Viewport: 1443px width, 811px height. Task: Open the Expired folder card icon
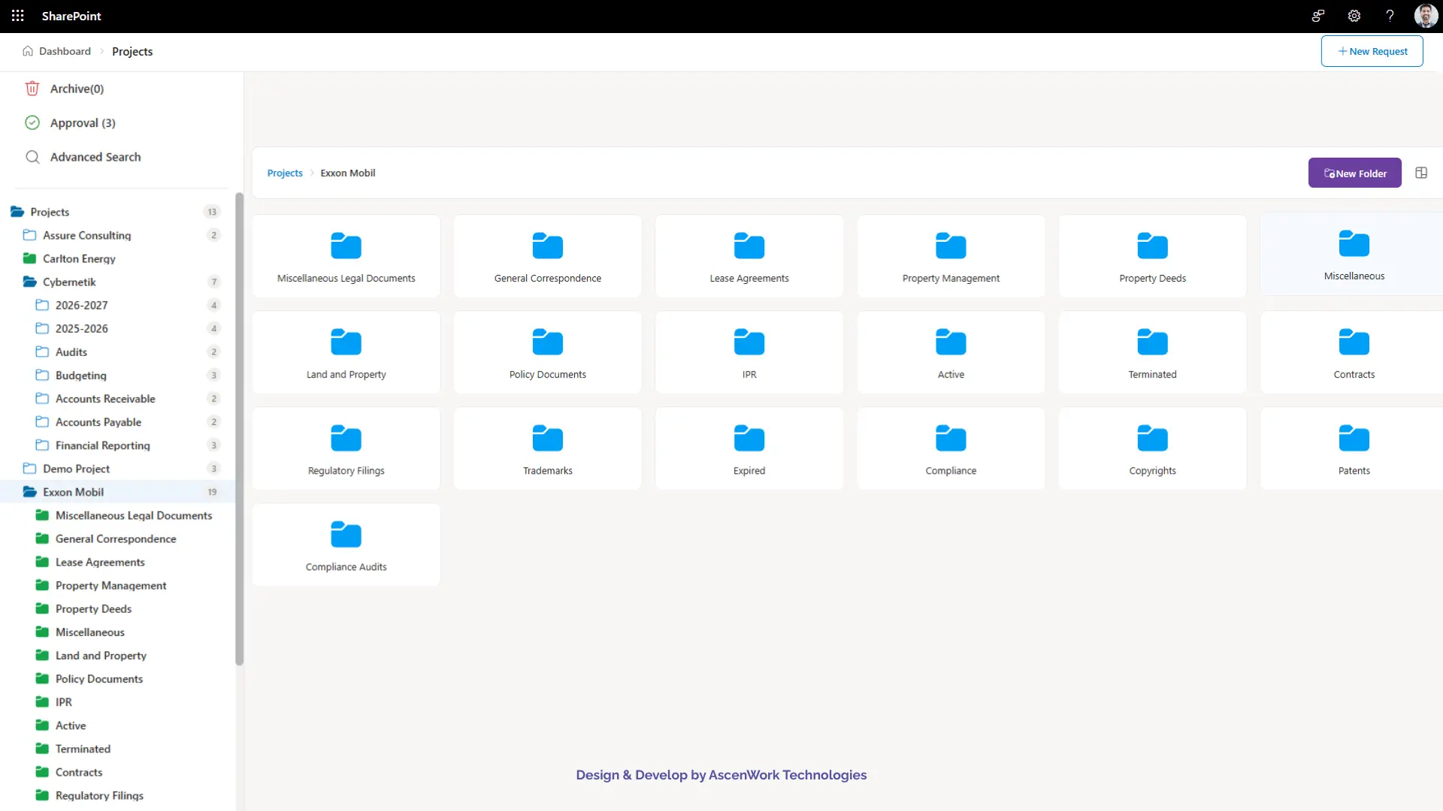pyautogui.click(x=749, y=438)
